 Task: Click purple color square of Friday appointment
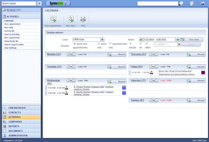coord(203,72)
